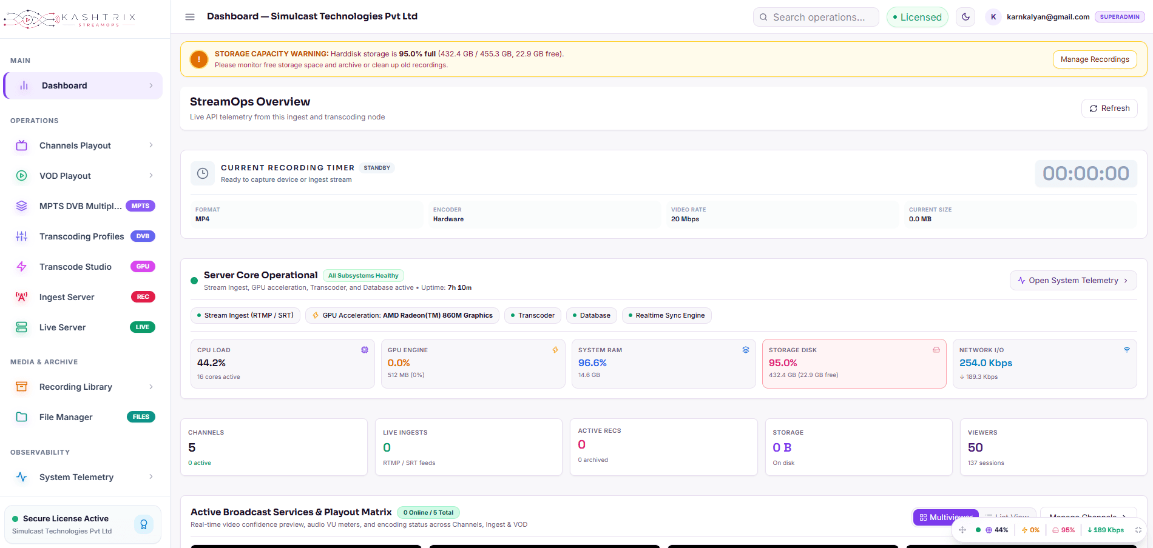
Task: Click the 0 Online / 5 Total badge
Action: click(x=428, y=513)
